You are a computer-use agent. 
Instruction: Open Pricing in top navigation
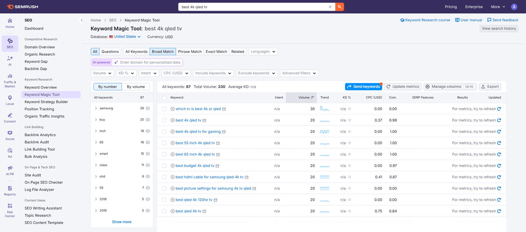tap(451, 7)
